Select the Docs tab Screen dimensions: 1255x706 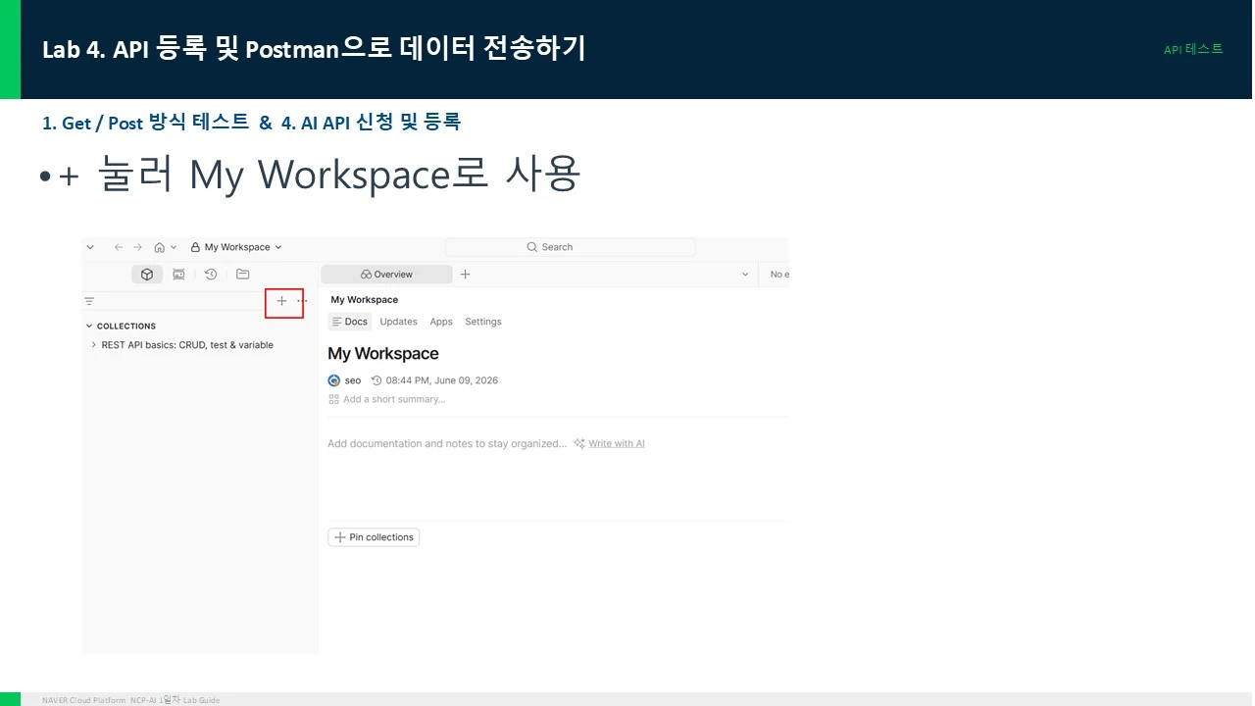click(350, 322)
